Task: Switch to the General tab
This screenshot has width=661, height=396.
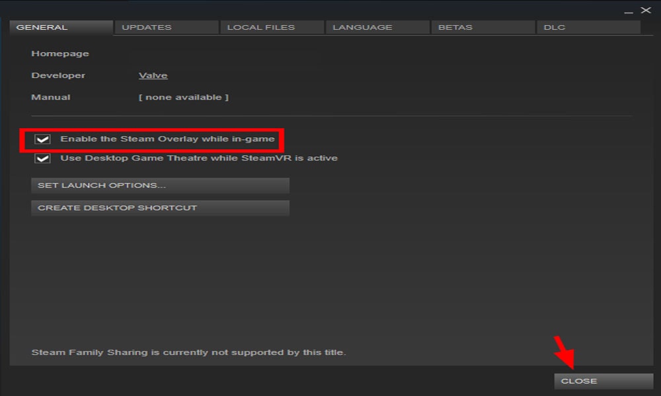Action: pyautogui.click(x=61, y=27)
